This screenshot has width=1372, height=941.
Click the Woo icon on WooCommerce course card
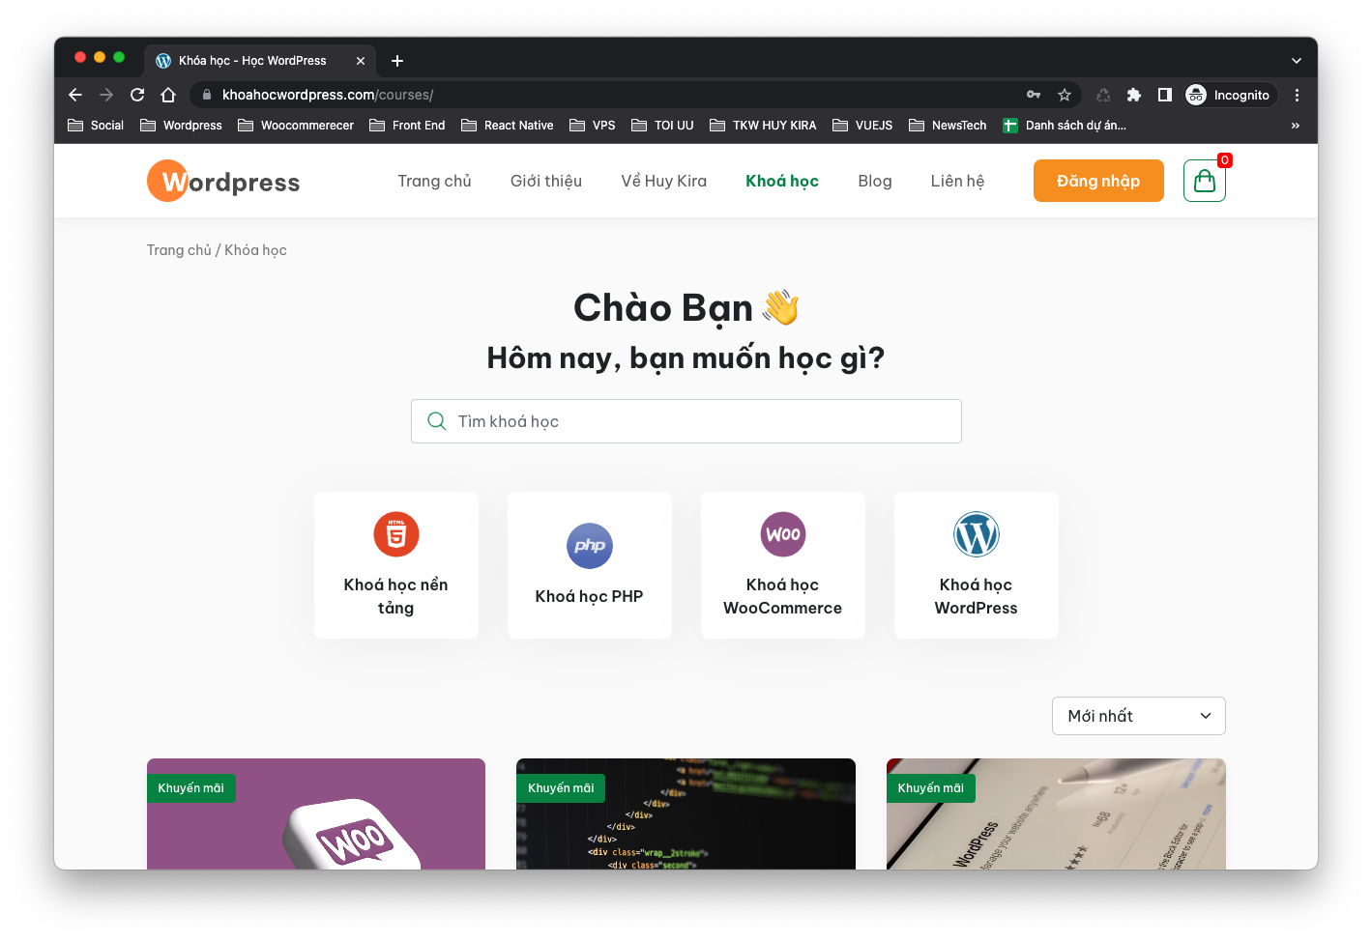tap(782, 534)
